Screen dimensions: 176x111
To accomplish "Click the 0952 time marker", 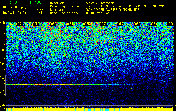I will coord(36,24).
